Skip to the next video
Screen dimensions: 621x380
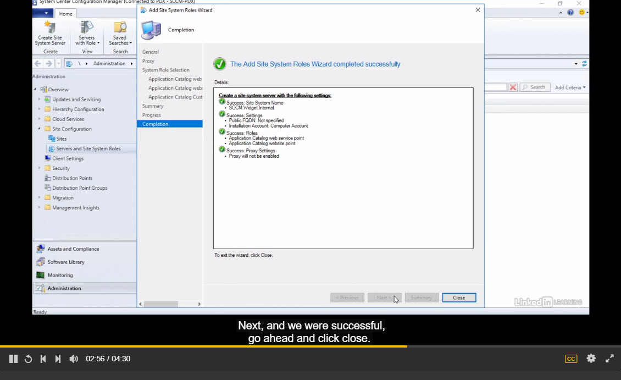[58, 359]
